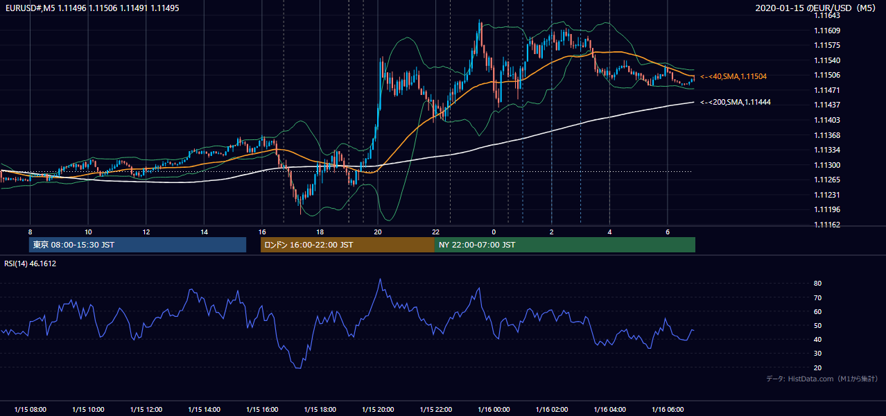Click the 1/16 04:00 date label
886x416 pixels.
609,410
